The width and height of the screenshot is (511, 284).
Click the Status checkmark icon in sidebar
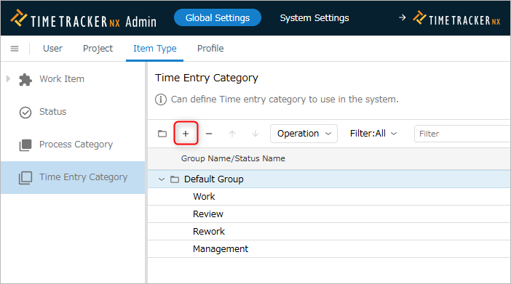coord(25,113)
